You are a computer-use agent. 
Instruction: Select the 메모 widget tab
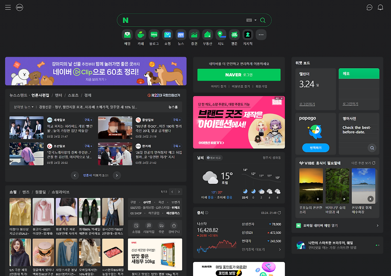pos(359,74)
